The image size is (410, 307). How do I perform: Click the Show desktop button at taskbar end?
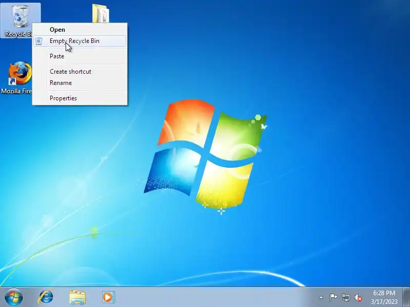click(406, 297)
